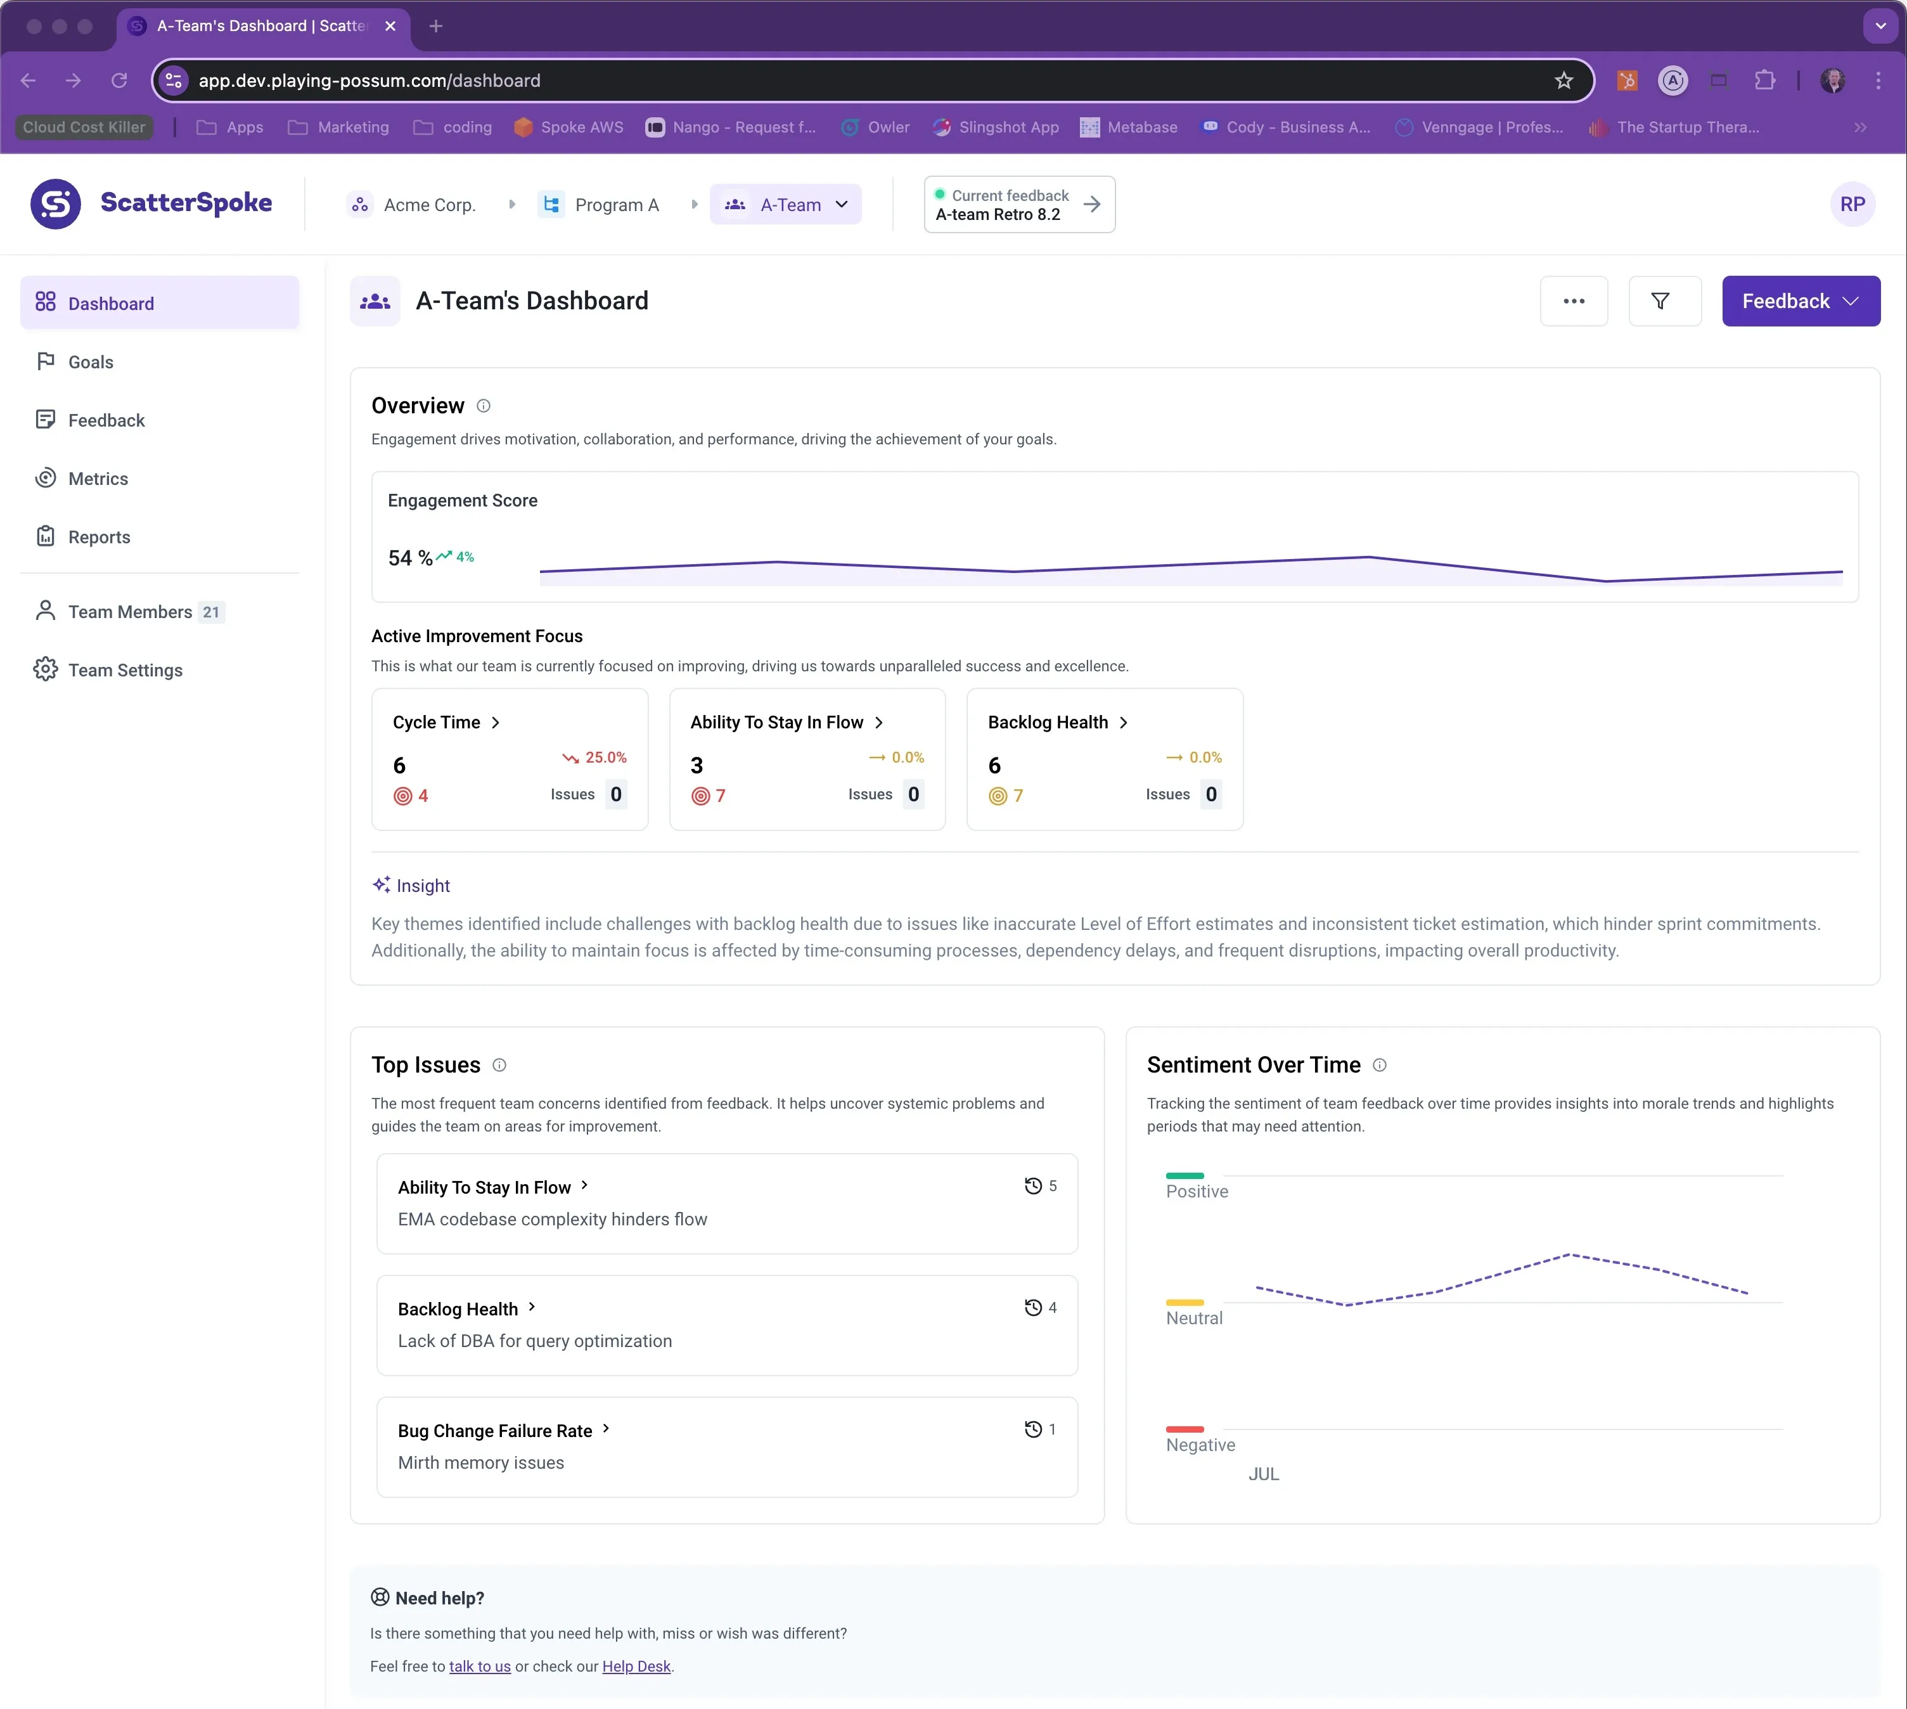Click the talk to us link
1907x1709 pixels.
[480, 1666]
